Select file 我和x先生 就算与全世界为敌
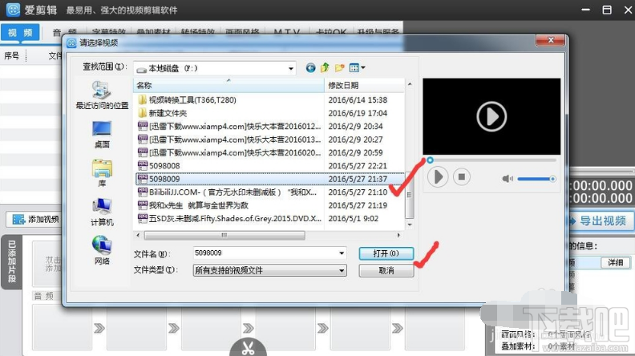 point(193,205)
